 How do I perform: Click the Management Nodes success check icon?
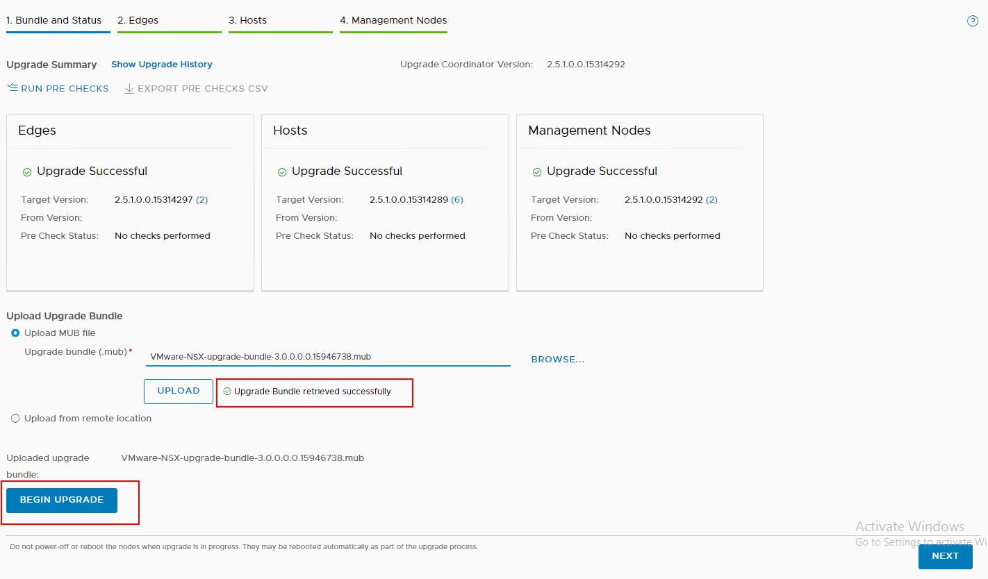point(537,172)
